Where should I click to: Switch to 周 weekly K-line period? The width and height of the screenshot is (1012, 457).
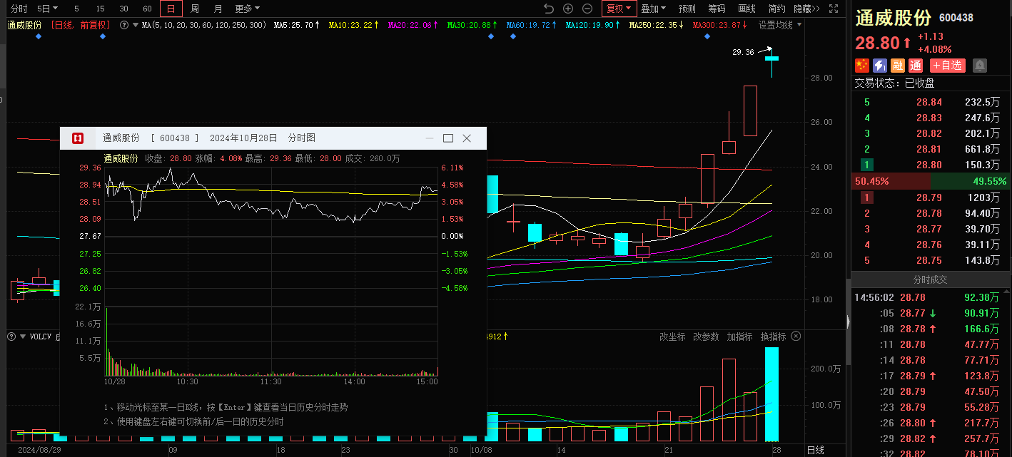pos(194,9)
